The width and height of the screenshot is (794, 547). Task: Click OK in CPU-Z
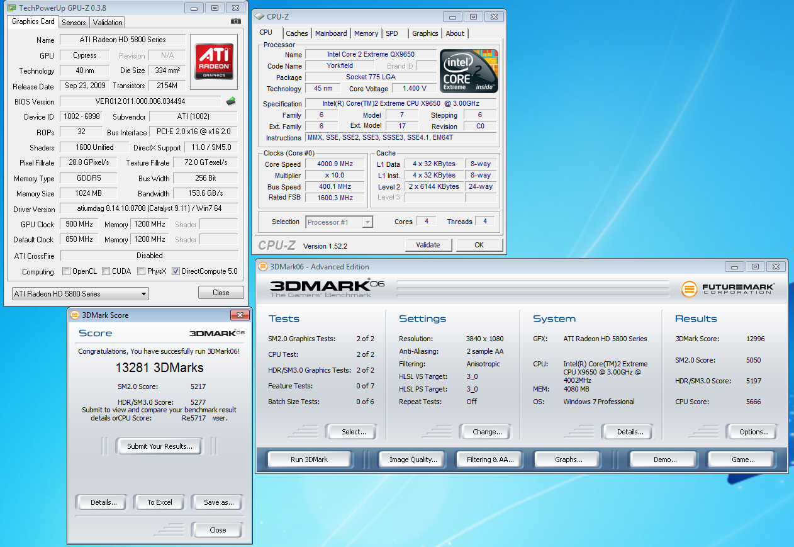coord(479,245)
